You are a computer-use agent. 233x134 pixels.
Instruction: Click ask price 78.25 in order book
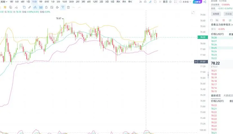coord(214,48)
